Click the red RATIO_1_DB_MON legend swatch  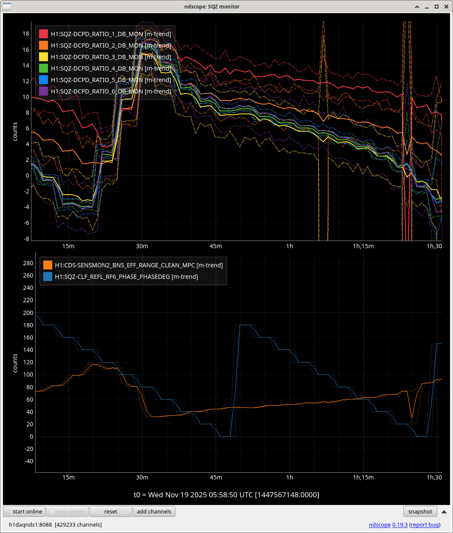[x=44, y=34]
